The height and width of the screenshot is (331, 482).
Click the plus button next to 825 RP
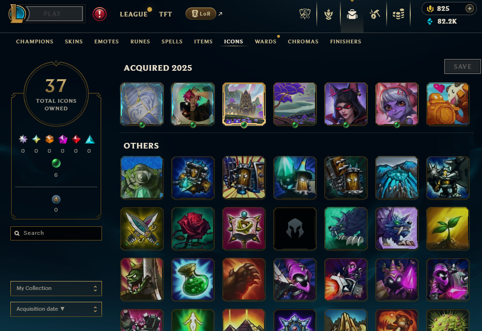[469, 8]
